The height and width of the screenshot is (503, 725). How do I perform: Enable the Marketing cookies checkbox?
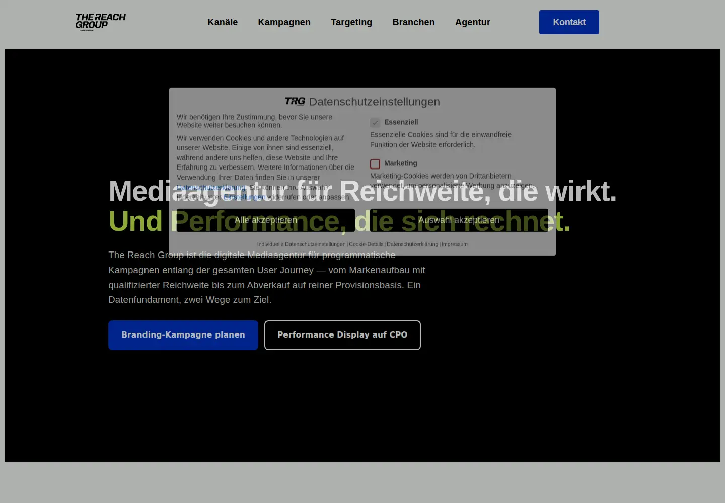point(375,164)
